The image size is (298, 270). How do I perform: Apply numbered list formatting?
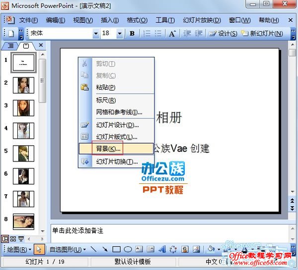pos(147,34)
